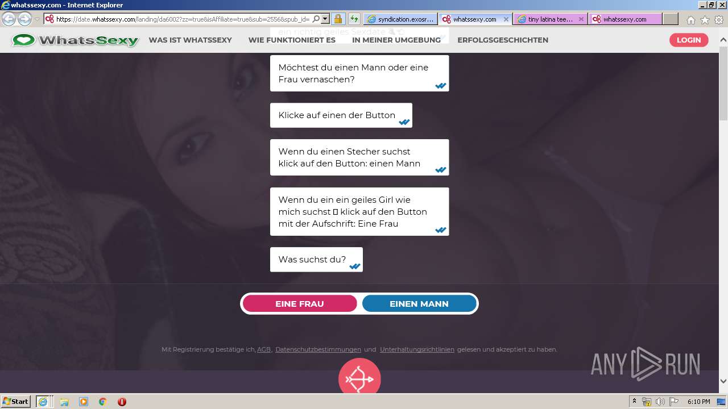Open IN MEINER UMGEBUNG menu item
728x409 pixels.
(396, 40)
